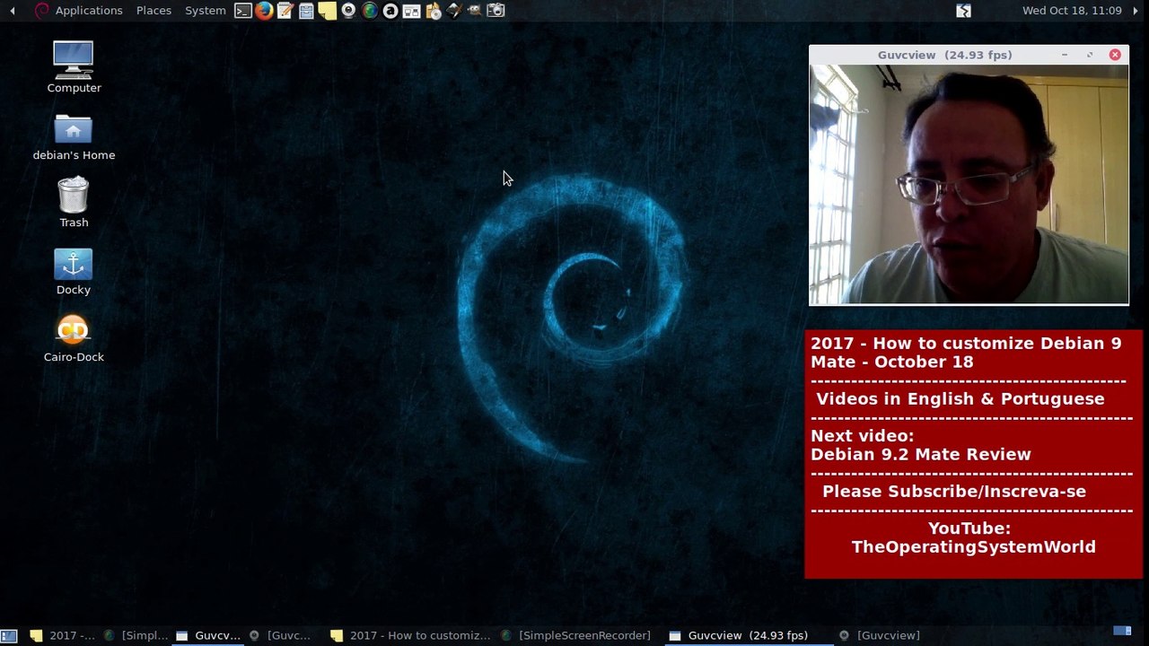
Task: Switch to the truncated '[Simpl...' taskbar window
Action: pyautogui.click(x=136, y=635)
